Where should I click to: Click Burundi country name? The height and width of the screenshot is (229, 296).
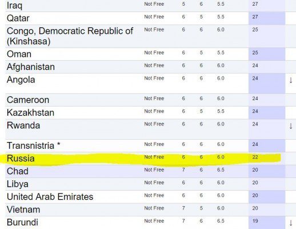point(22,222)
